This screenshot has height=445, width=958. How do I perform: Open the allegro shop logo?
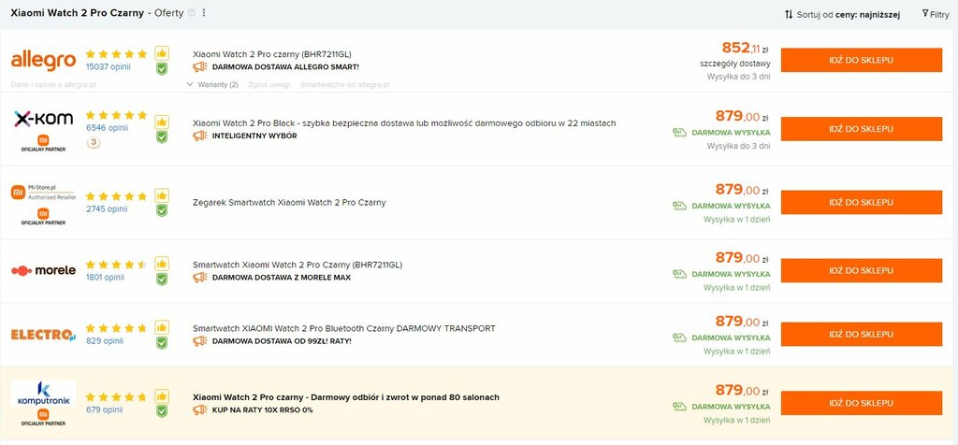[x=43, y=61]
